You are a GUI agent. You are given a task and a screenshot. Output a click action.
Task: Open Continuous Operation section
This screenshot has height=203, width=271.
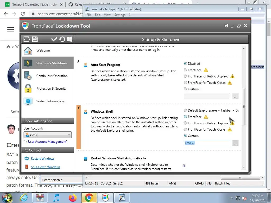pos(48,76)
